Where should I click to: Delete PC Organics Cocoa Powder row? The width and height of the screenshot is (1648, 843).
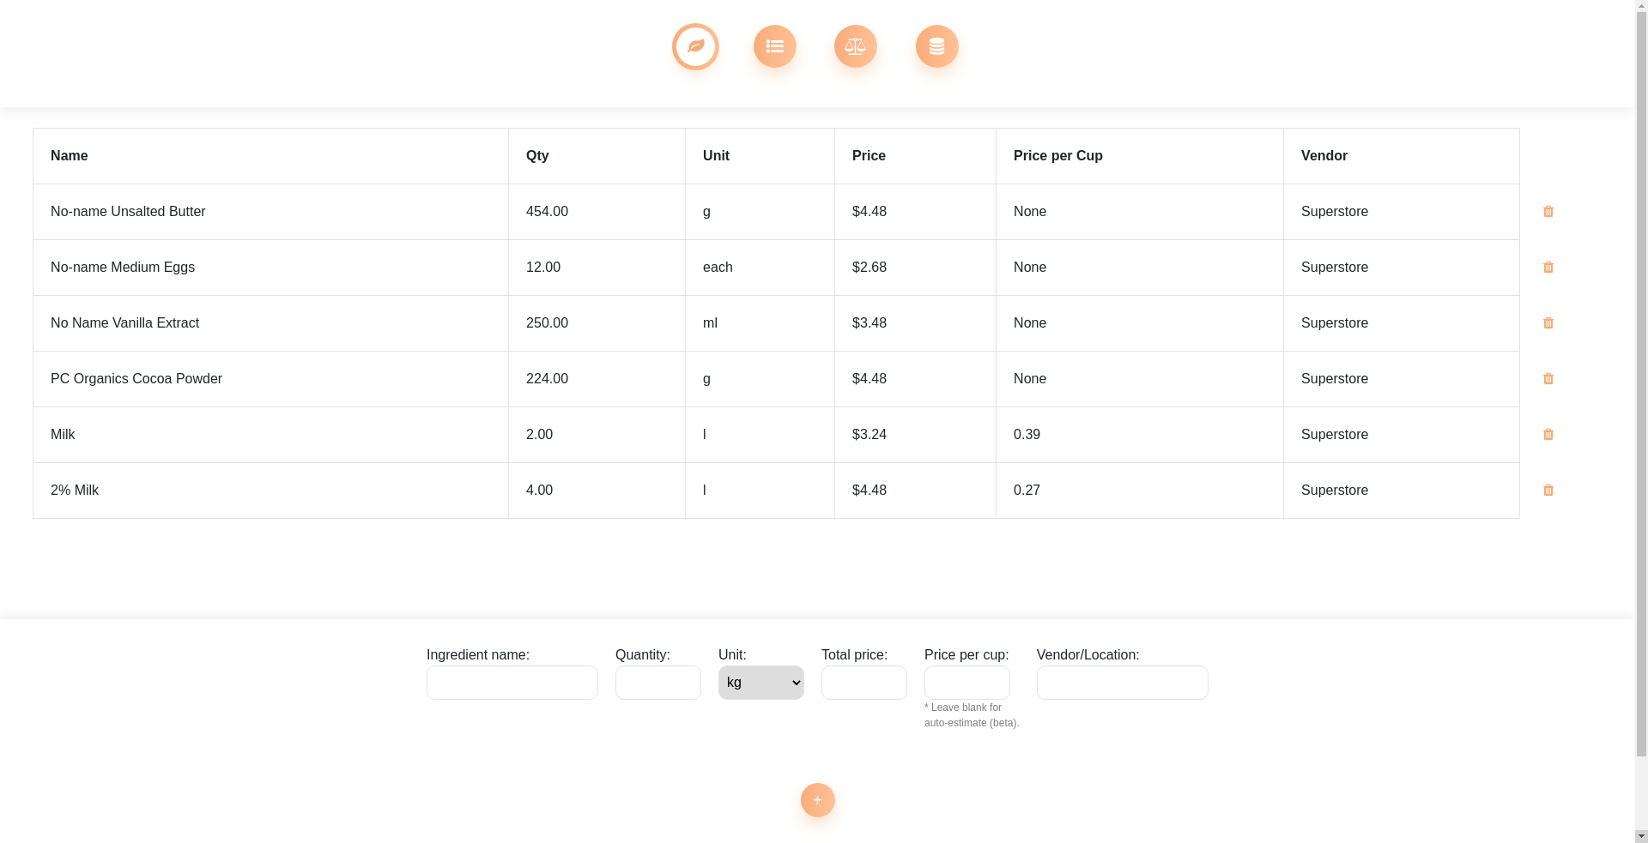point(1548,379)
